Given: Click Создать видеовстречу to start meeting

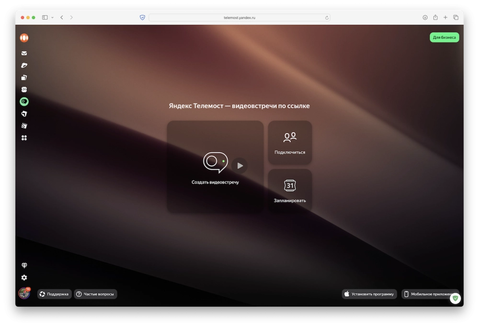Looking at the screenshot, I should pyautogui.click(x=215, y=167).
